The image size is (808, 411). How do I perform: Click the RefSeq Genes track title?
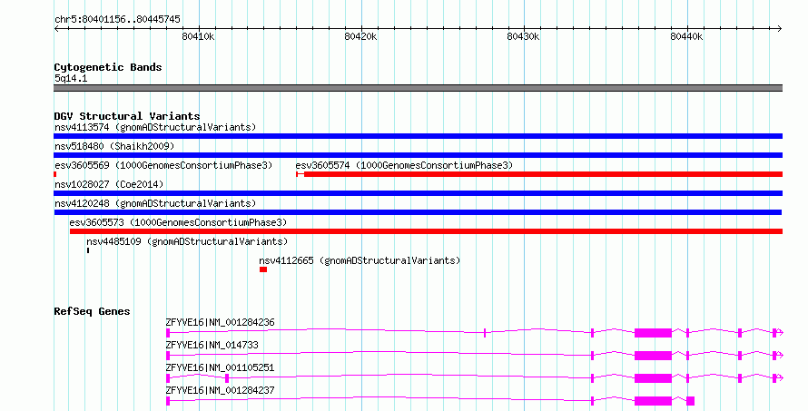(x=93, y=311)
